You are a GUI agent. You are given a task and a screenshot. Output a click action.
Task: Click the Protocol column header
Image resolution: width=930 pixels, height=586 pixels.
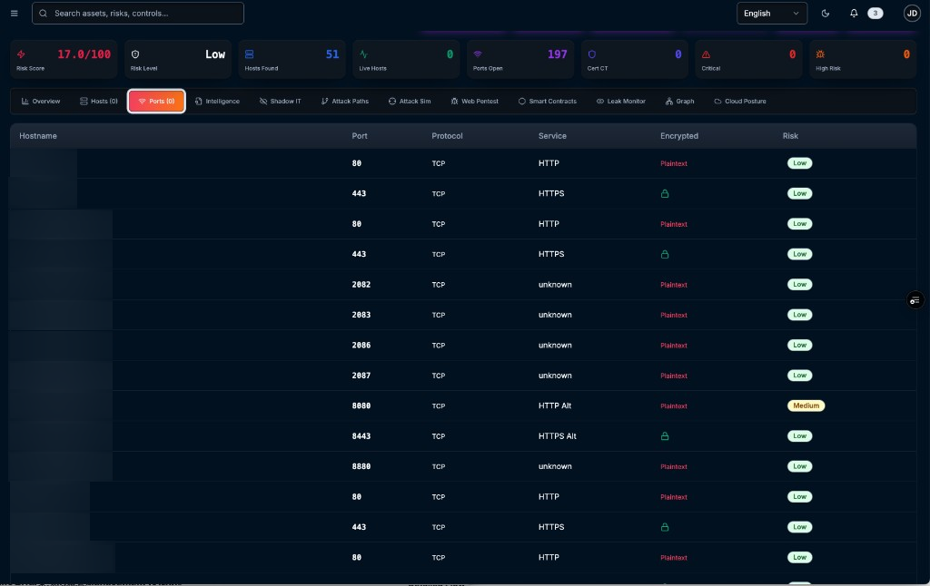pyautogui.click(x=447, y=136)
